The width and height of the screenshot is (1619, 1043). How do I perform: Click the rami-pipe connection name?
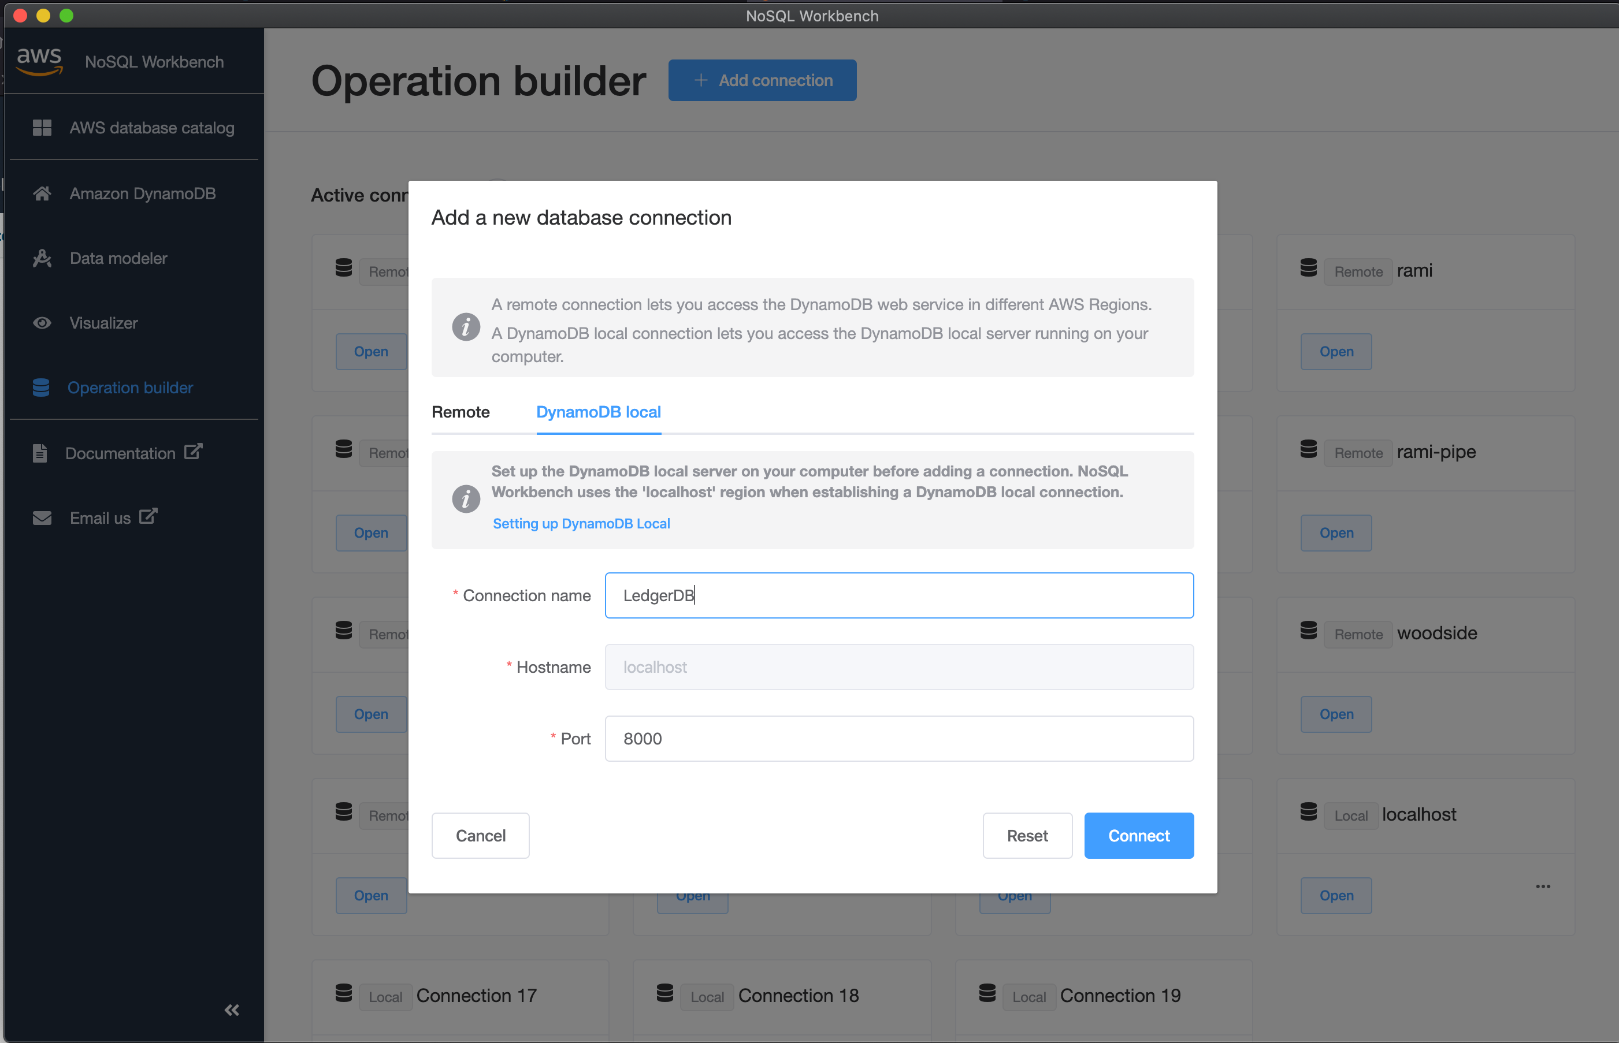pos(1436,452)
